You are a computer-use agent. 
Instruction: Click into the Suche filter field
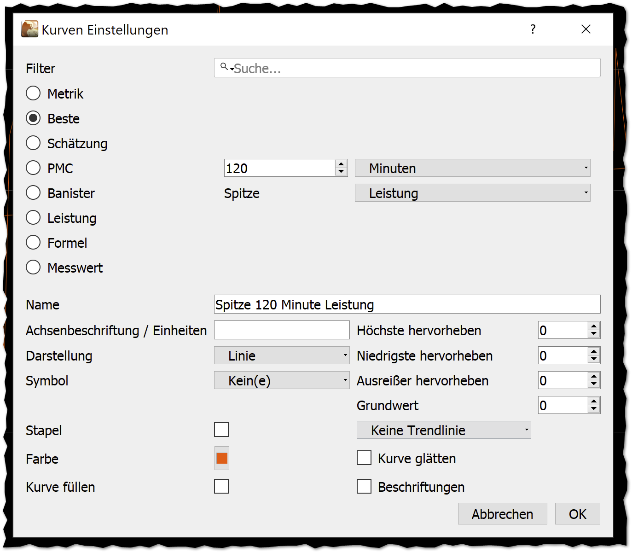pyautogui.click(x=407, y=68)
